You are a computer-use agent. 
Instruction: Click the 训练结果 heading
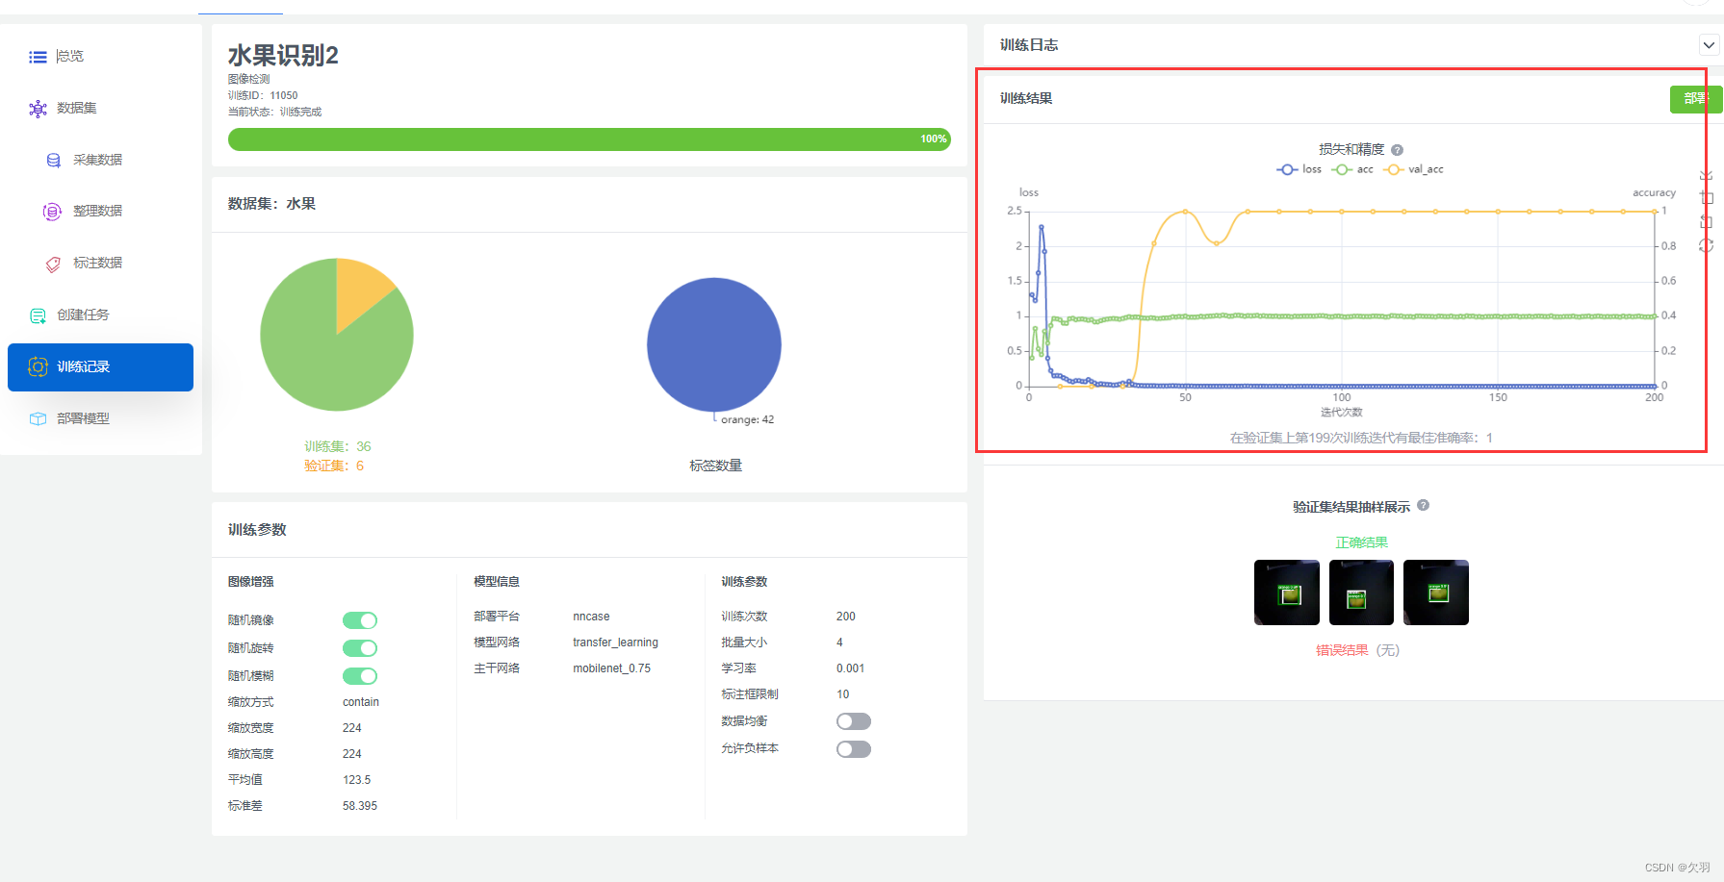pos(1026,99)
